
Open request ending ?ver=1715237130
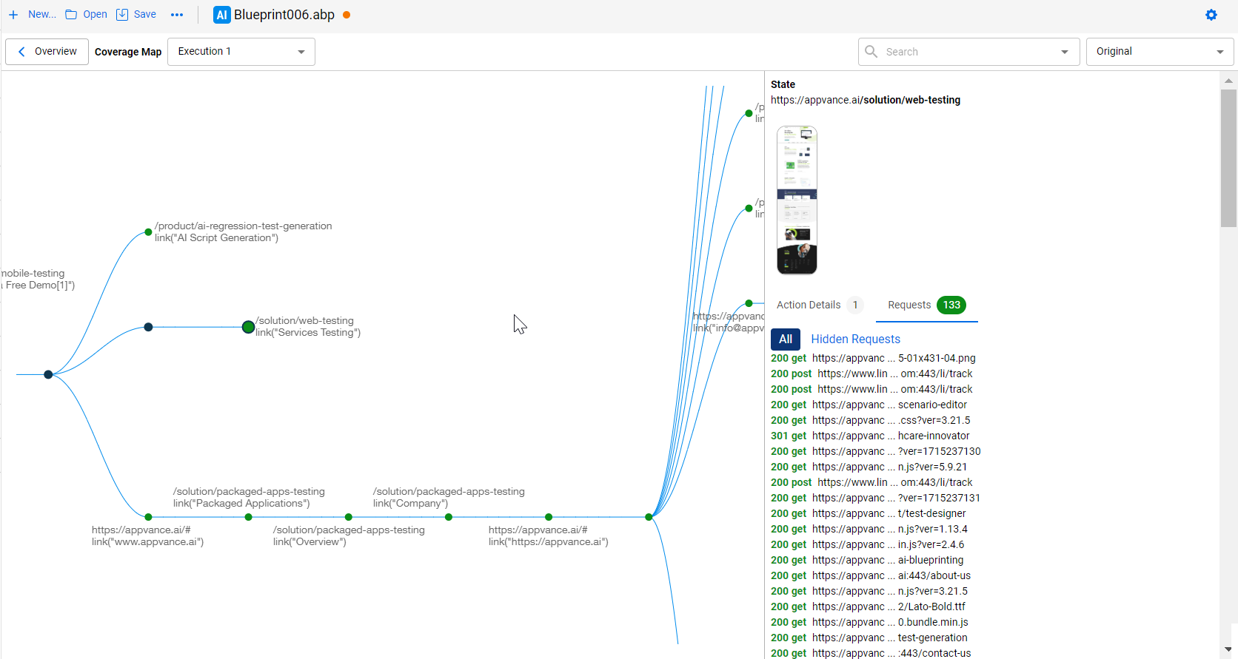[x=875, y=451]
